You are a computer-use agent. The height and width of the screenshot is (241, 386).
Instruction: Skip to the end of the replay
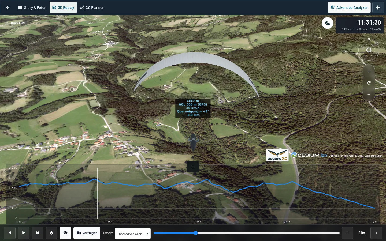[x=38, y=233]
